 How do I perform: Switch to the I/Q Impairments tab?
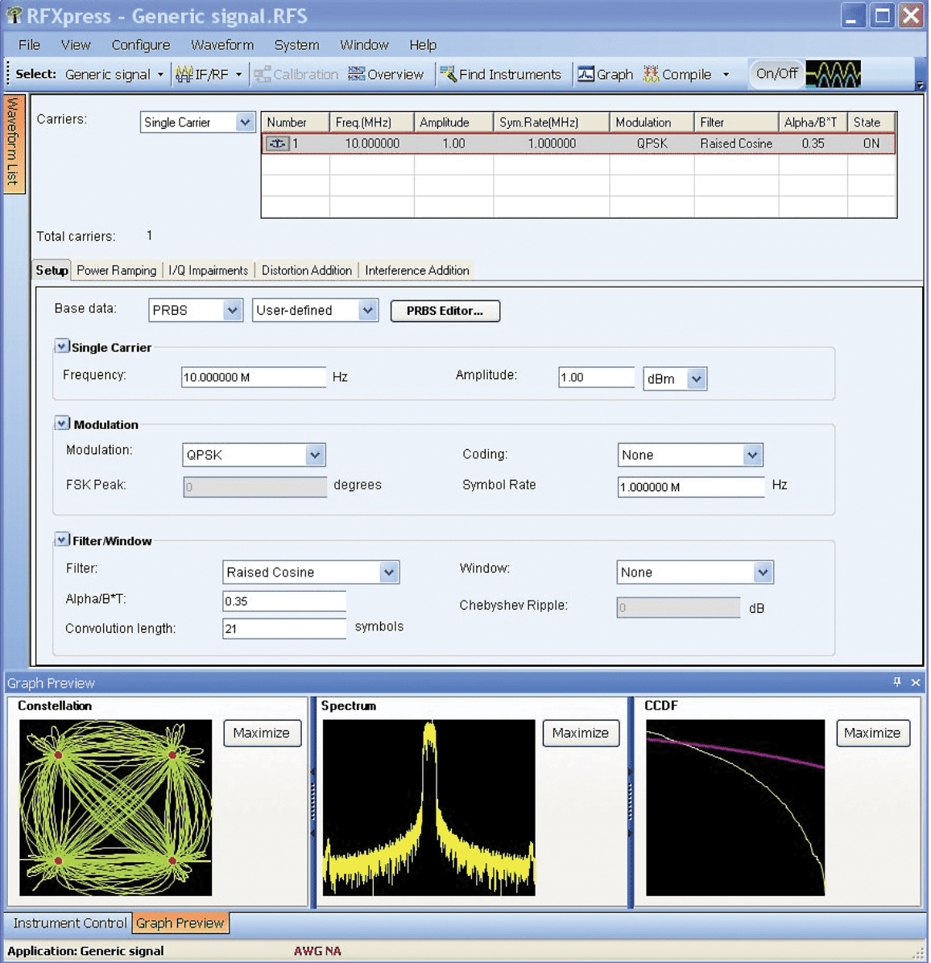[208, 271]
